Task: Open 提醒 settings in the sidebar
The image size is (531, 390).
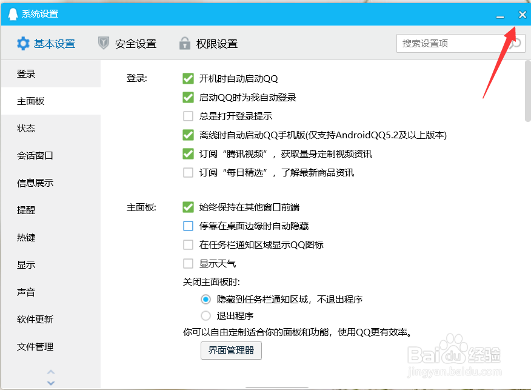Action: click(51, 210)
